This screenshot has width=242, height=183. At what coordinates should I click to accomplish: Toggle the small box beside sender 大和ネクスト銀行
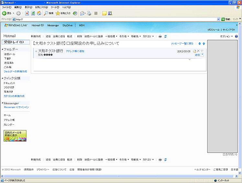36,51
